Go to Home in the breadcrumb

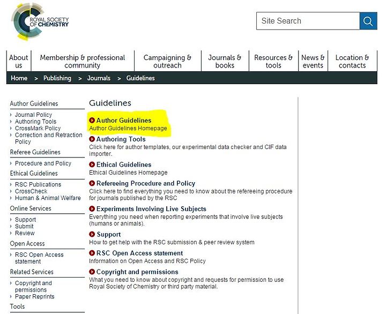click(x=19, y=78)
